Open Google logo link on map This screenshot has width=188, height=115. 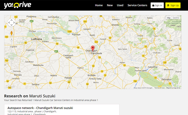point(10,86)
